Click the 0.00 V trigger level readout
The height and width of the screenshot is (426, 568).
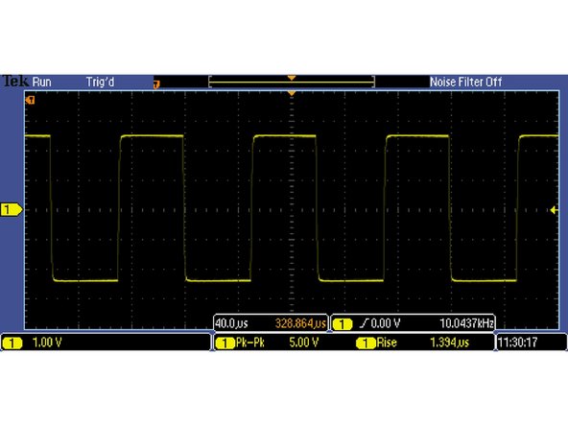[x=386, y=323]
